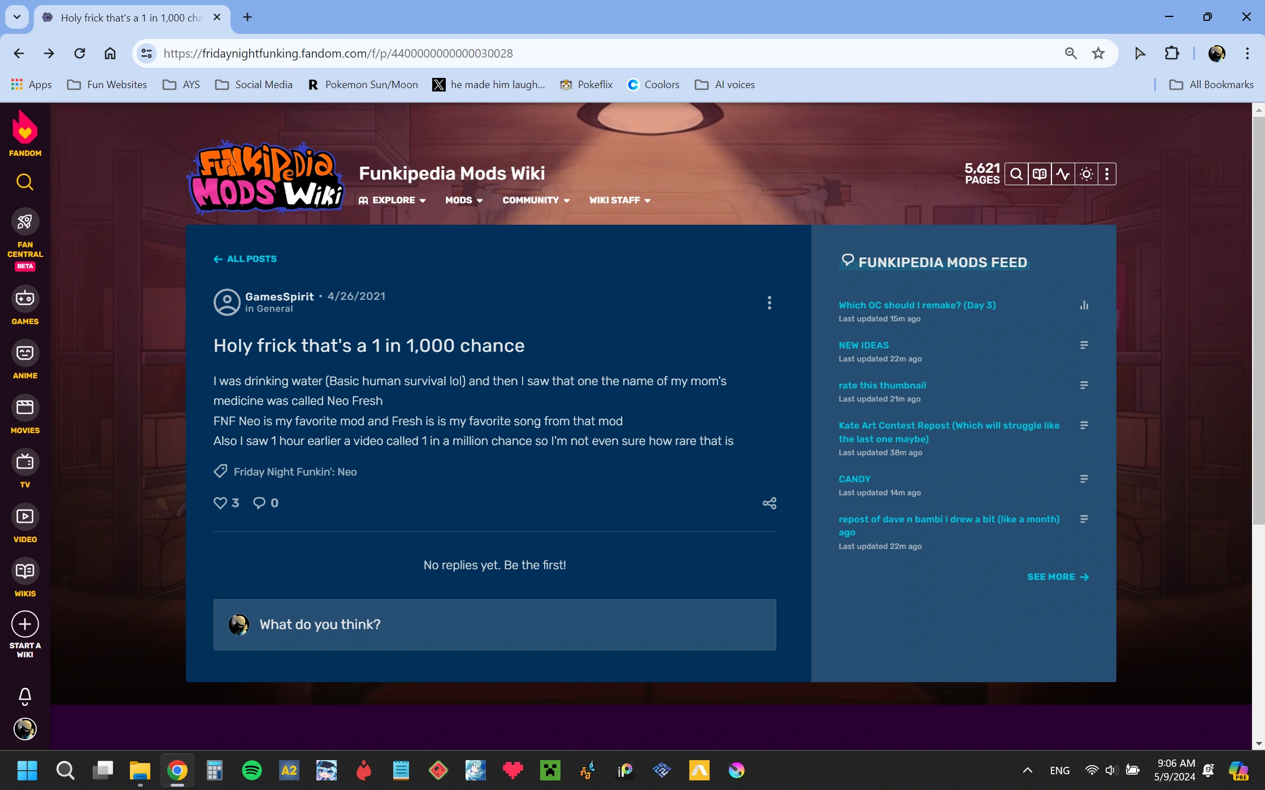This screenshot has width=1265, height=790.
Task: Click See More in feed
Action: coord(1058,577)
